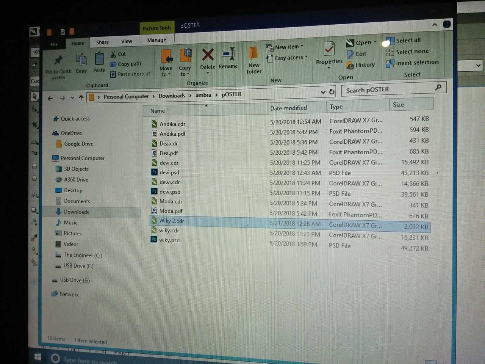Screen dimensions: 485x364
Task: Click the refresh icon beside address bar
Action: pos(332,92)
